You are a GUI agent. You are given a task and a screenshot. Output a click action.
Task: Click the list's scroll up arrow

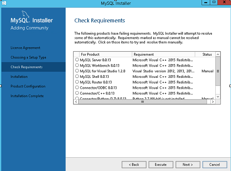coord(218,54)
